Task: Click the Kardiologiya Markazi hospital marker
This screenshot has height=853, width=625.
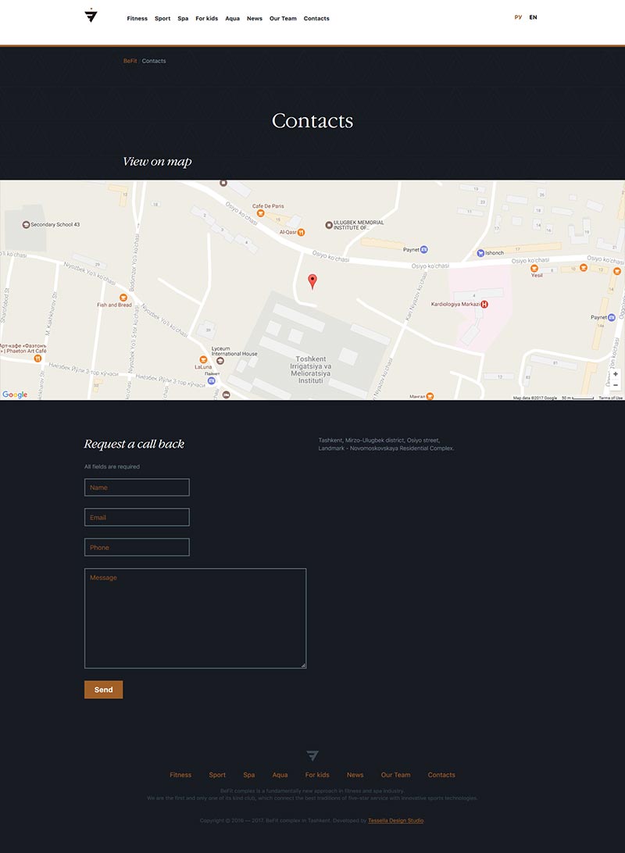Action: [x=484, y=304]
